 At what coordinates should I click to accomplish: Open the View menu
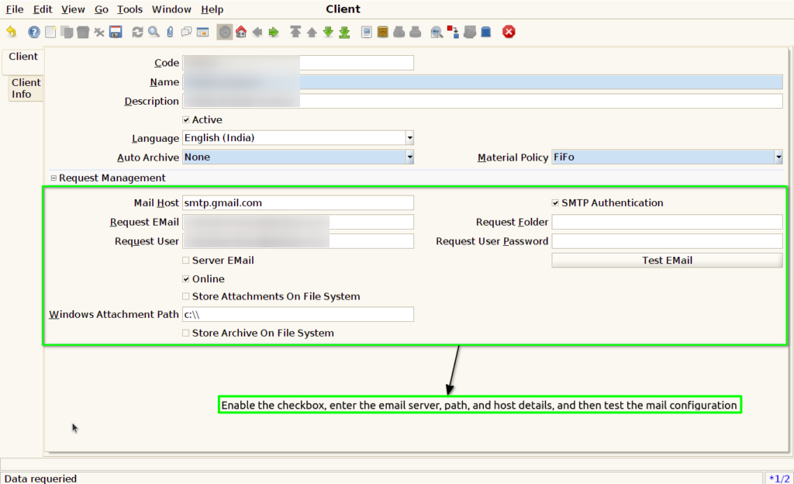point(73,9)
